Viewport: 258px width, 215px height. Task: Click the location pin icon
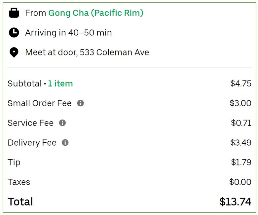(14, 52)
